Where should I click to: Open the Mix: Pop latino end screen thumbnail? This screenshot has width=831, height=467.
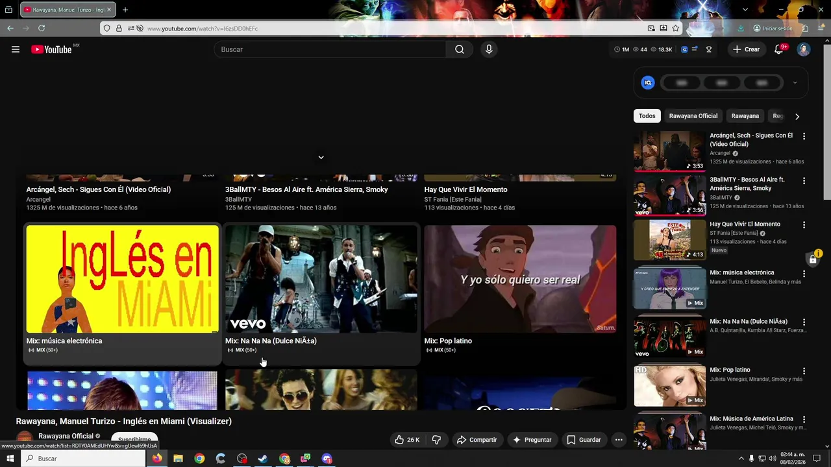coord(520,279)
